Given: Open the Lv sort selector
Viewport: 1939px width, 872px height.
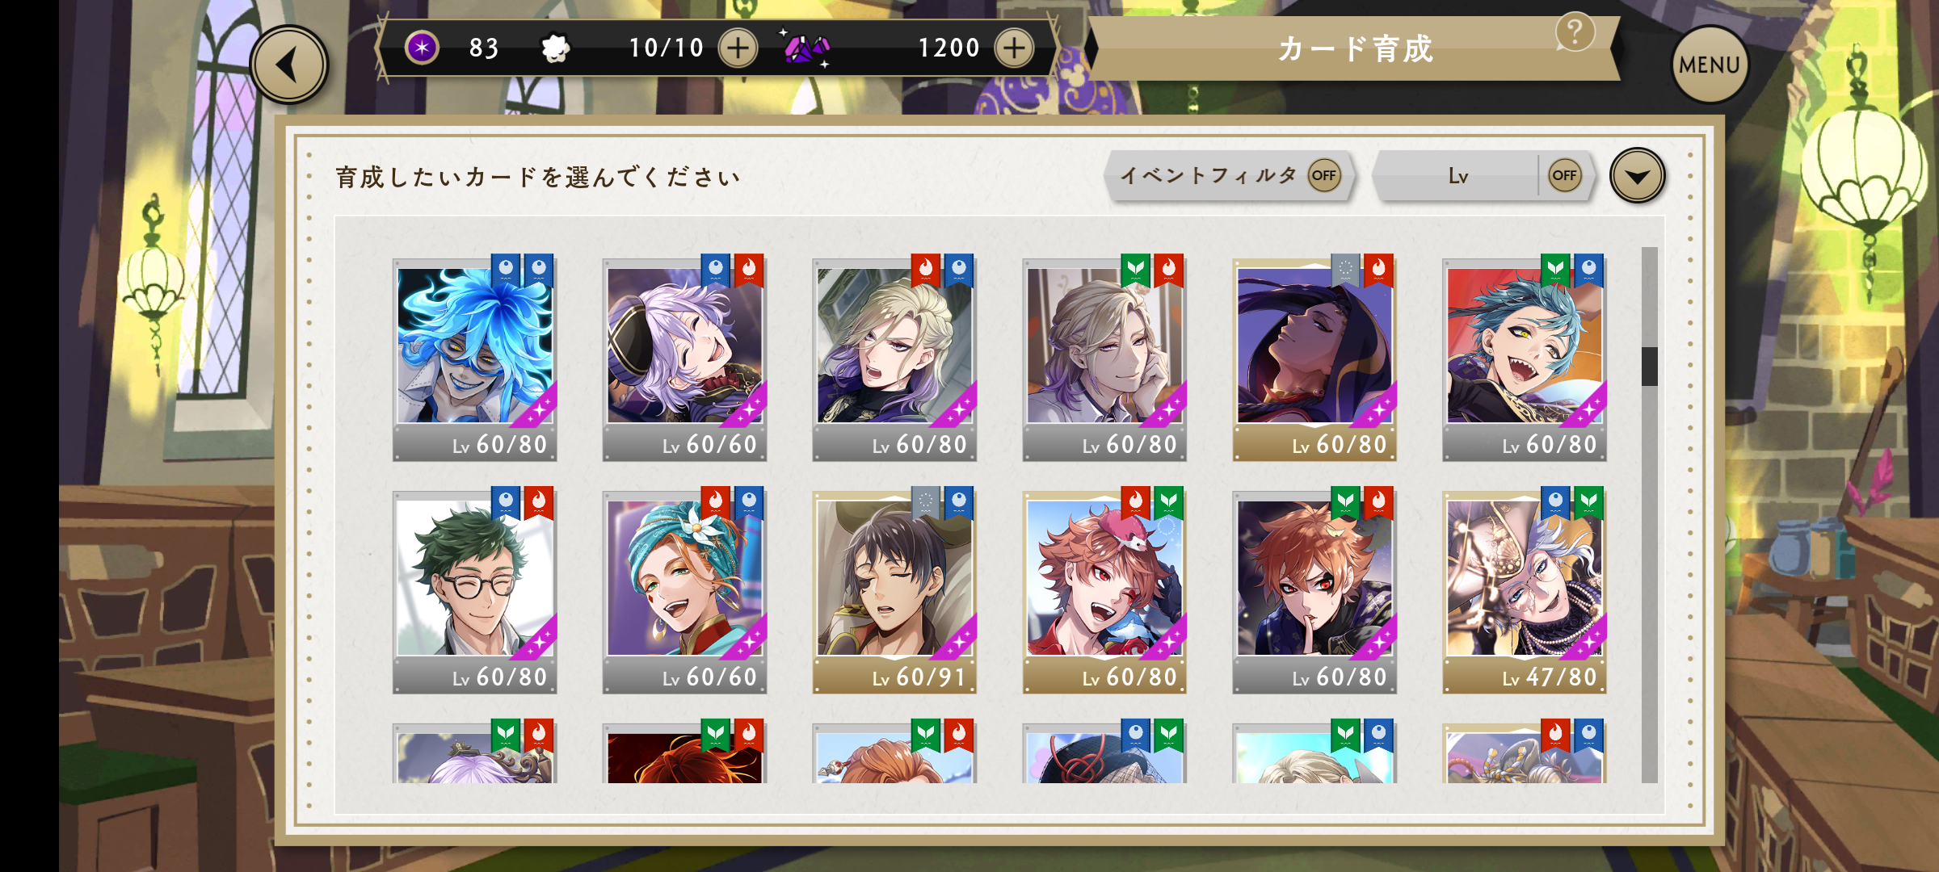Looking at the screenshot, I should tap(1457, 175).
